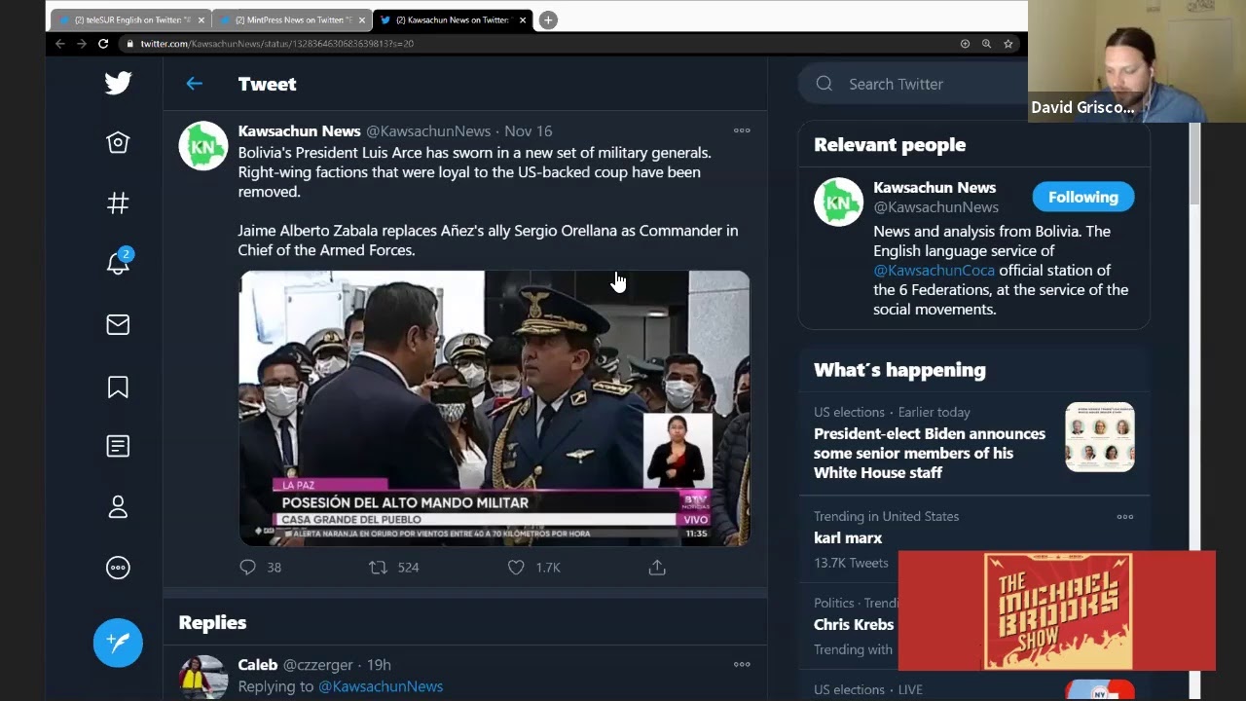Viewport: 1246px width, 701px height.
Task: Toggle the Following button for Kawsachun News
Action: click(x=1083, y=197)
